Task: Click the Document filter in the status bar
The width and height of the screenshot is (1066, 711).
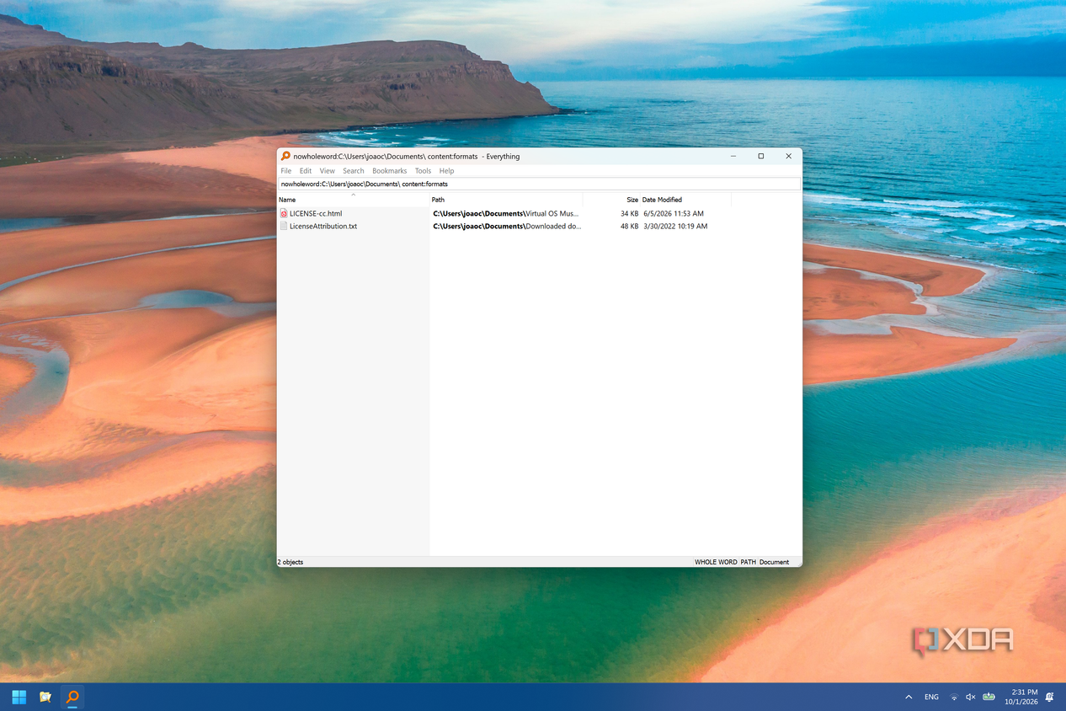Action: point(775,562)
